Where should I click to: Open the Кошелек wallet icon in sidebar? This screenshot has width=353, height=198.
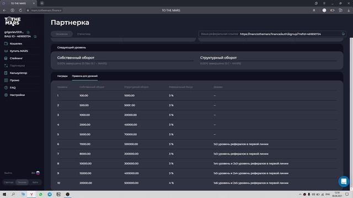point(6,43)
